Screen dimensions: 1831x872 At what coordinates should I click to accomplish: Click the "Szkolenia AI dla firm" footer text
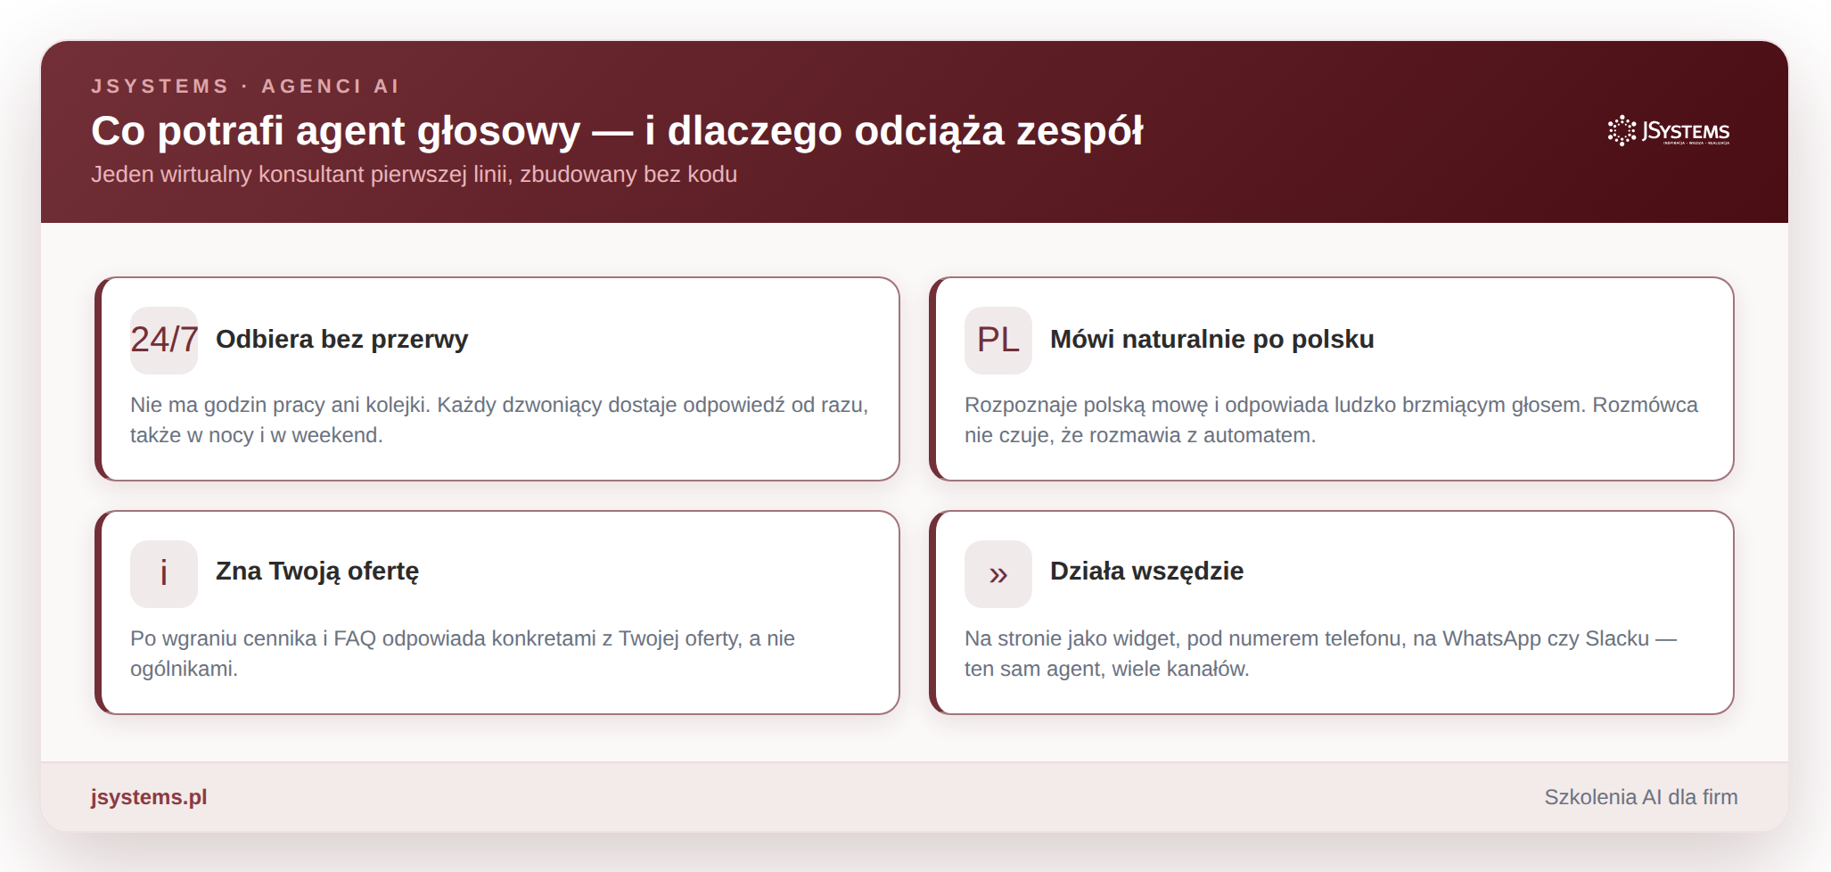pos(1640,797)
